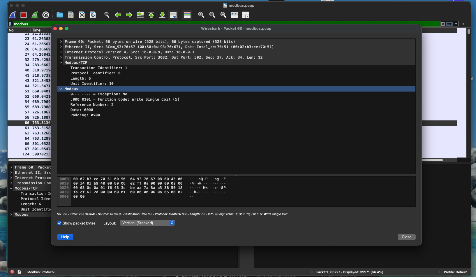Open the Layout dropdown showing Vertical (Stacked)
Viewport: 476px width, 277px height.
coord(147,223)
